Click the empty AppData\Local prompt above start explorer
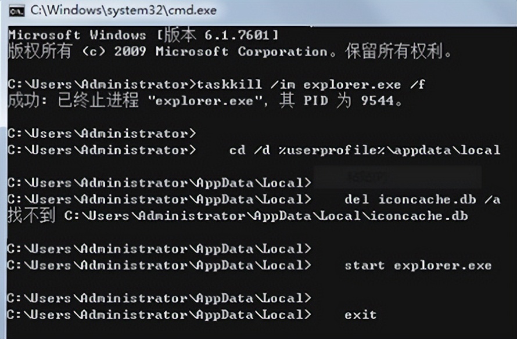 pyautogui.click(x=159, y=249)
